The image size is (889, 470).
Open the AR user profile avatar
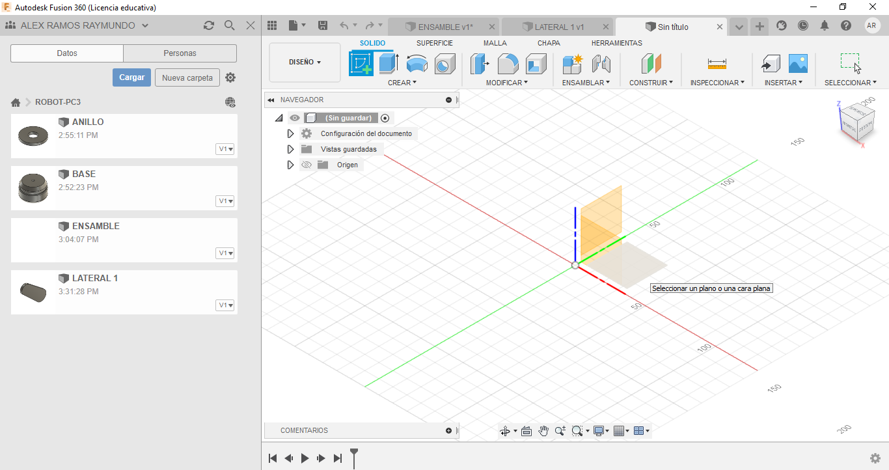[x=873, y=25]
